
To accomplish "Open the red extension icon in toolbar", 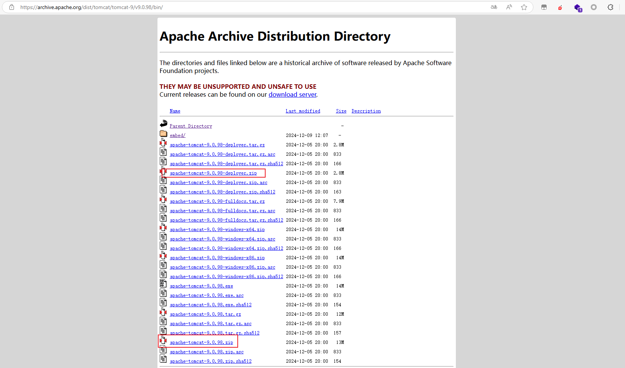I will pyautogui.click(x=560, y=7).
